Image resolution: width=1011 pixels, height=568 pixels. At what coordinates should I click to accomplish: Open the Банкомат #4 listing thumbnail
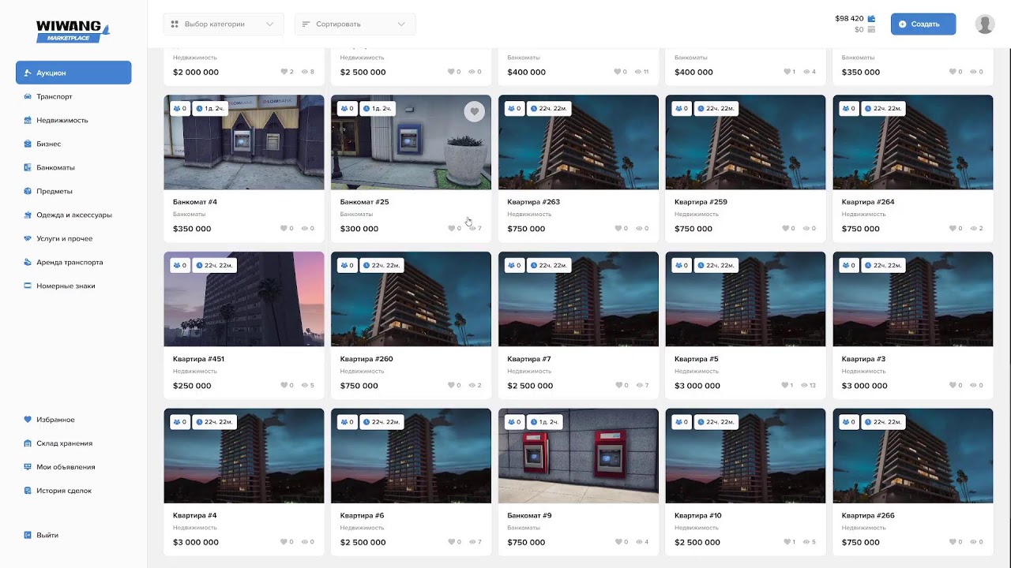point(244,143)
